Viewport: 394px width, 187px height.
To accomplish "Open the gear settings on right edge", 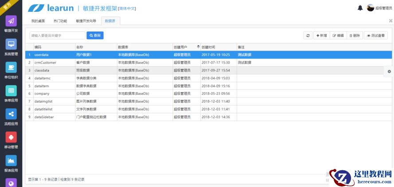I will [389, 71].
